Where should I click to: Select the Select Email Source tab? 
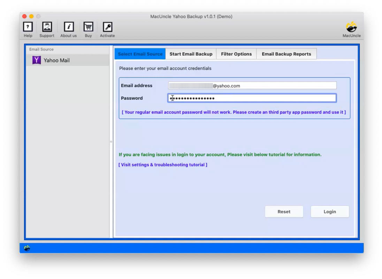[140, 54]
